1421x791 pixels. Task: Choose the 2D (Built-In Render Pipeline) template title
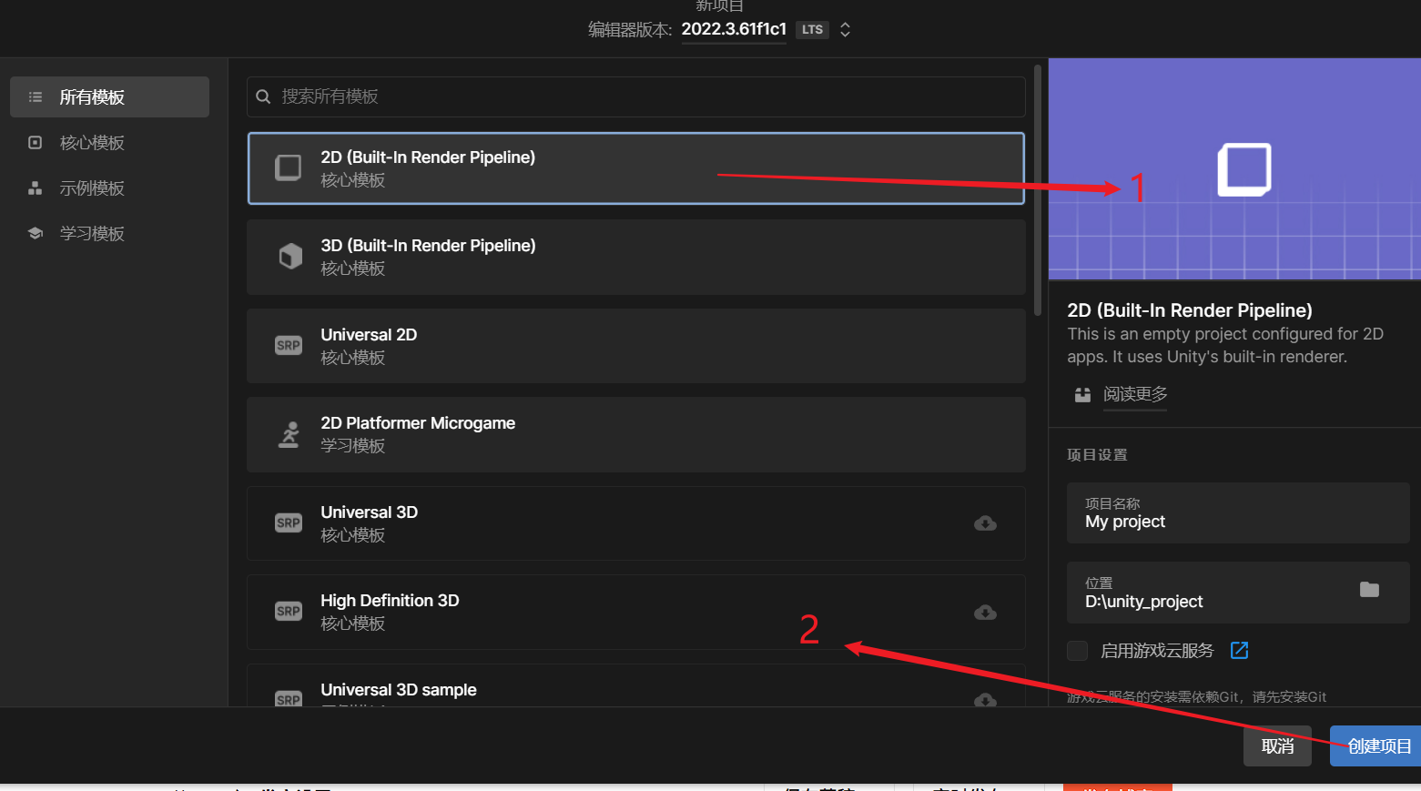(x=428, y=157)
